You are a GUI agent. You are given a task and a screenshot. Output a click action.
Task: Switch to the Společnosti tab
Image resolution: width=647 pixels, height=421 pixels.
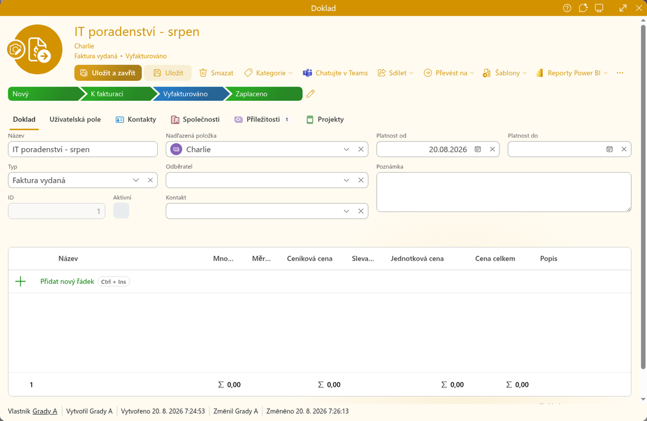(195, 120)
